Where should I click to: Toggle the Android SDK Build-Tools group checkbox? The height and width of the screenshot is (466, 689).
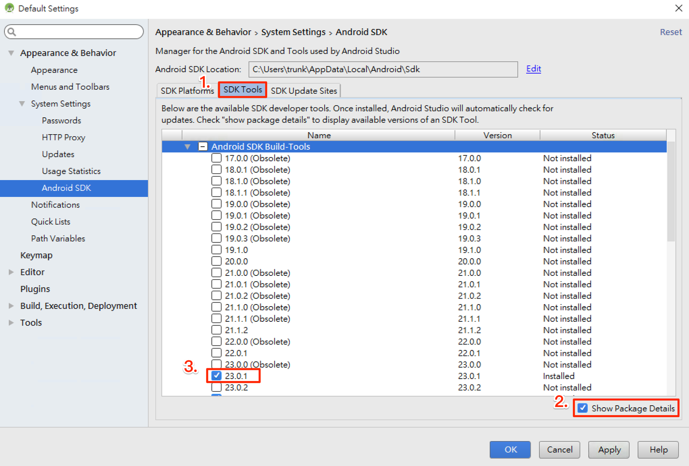point(203,146)
